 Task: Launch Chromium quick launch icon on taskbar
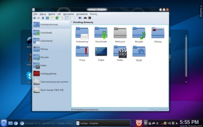[x=16, y=123]
